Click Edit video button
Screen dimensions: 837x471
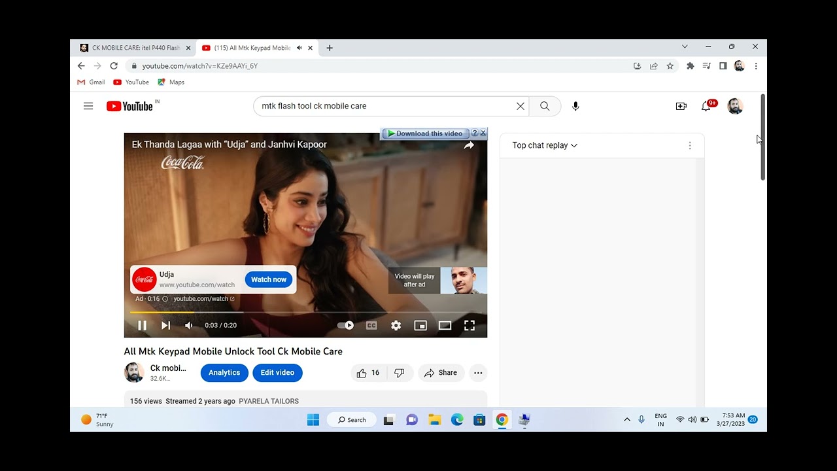pos(277,373)
